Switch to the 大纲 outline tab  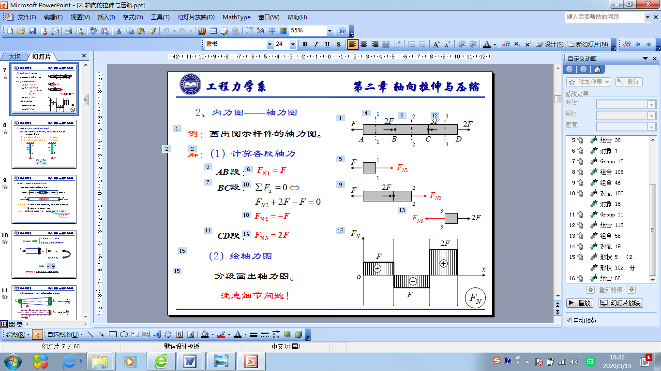coord(16,56)
